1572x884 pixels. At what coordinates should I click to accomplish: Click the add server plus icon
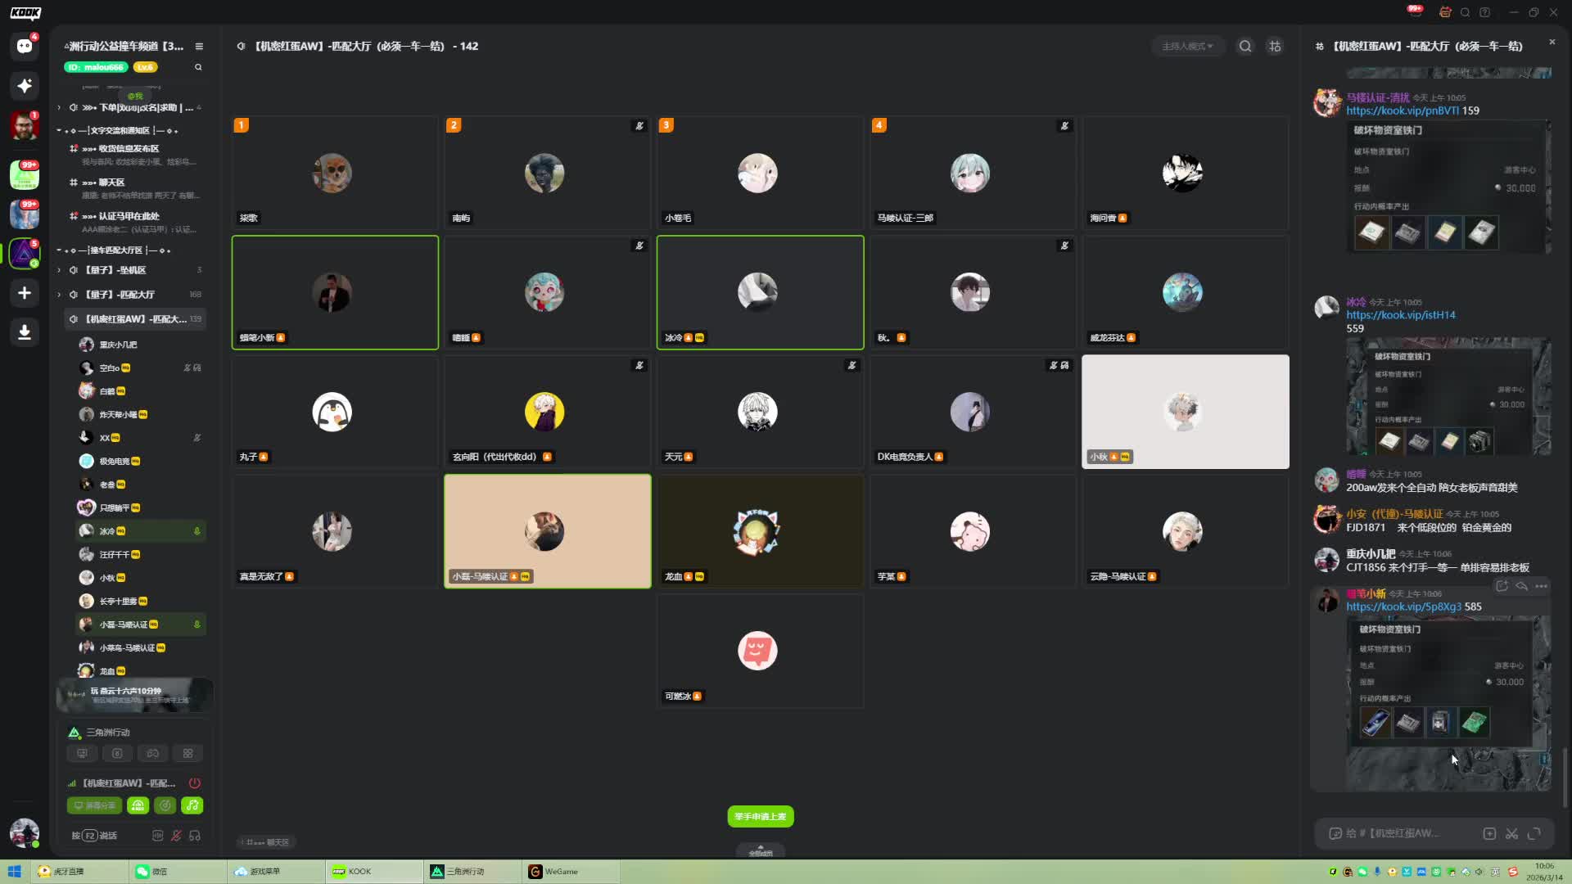tap(25, 293)
